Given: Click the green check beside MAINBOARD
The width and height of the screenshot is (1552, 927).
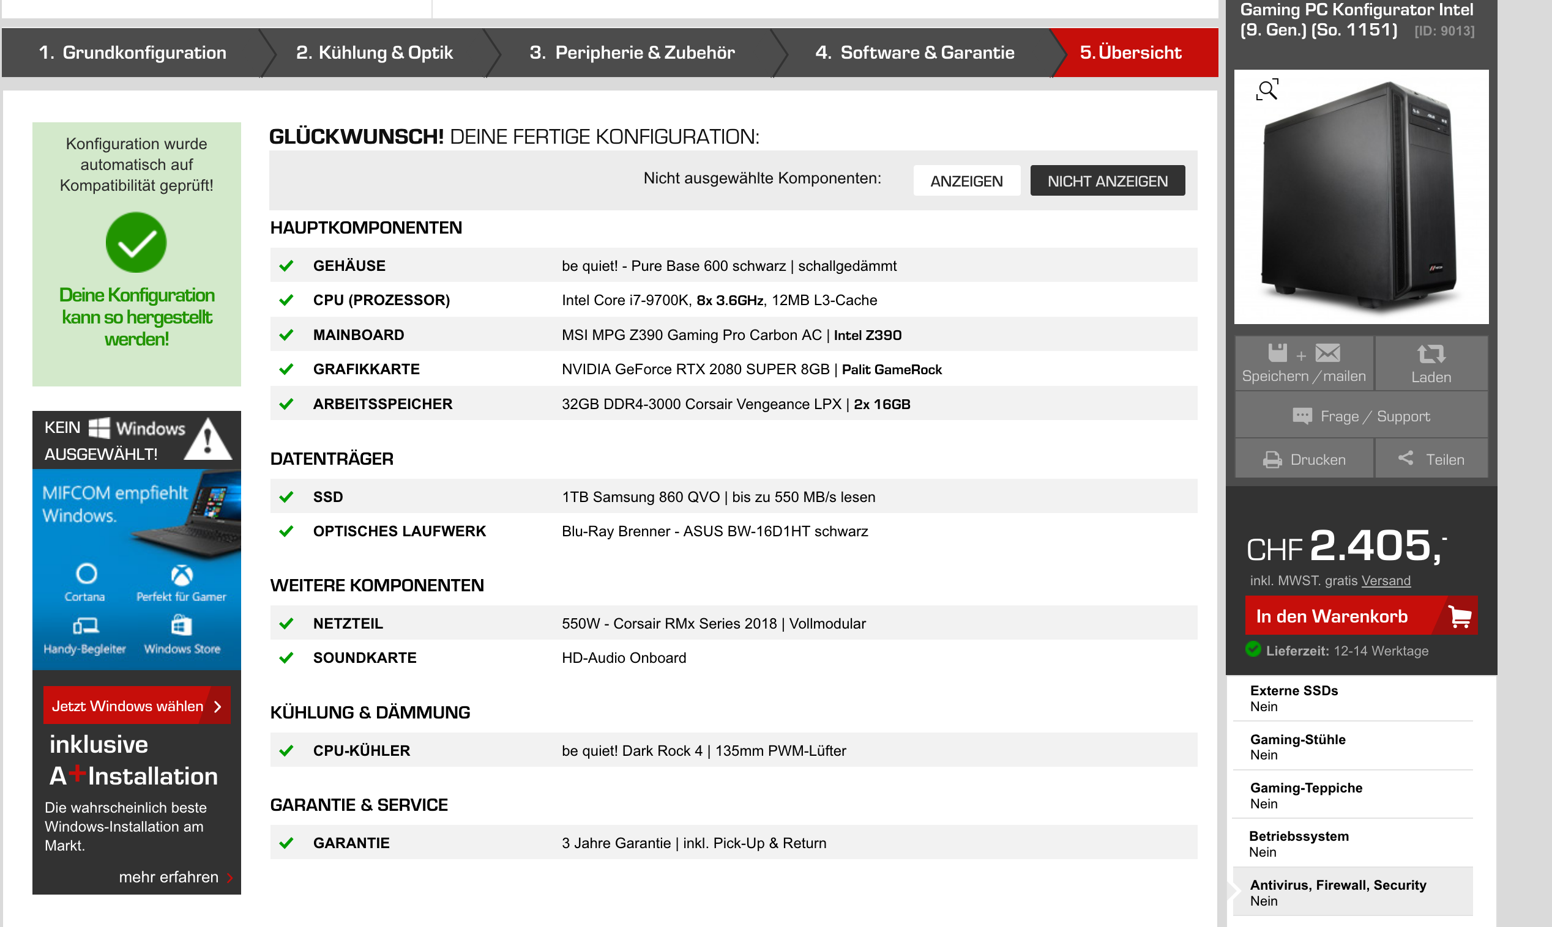Looking at the screenshot, I should [x=286, y=336].
